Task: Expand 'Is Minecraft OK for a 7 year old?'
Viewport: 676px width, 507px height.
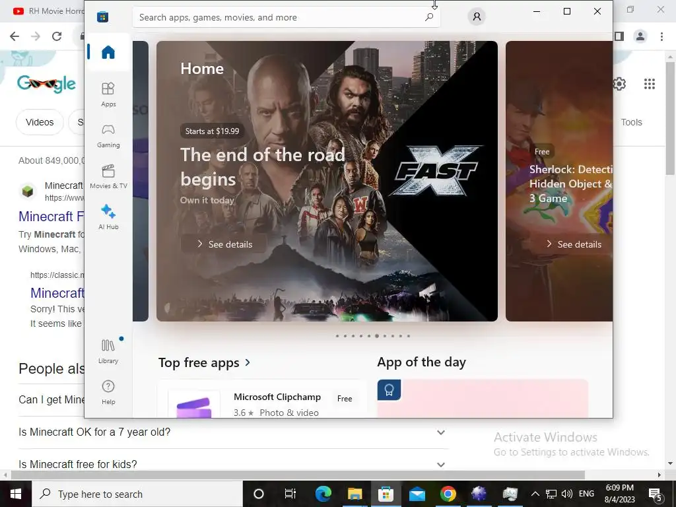Action: coord(232,432)
